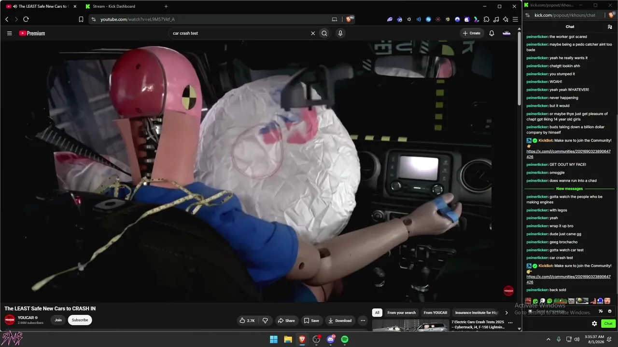This screenshot has height=347, width=618.
Task: Open the Kick chat users icon
Action: coord(610,27)
